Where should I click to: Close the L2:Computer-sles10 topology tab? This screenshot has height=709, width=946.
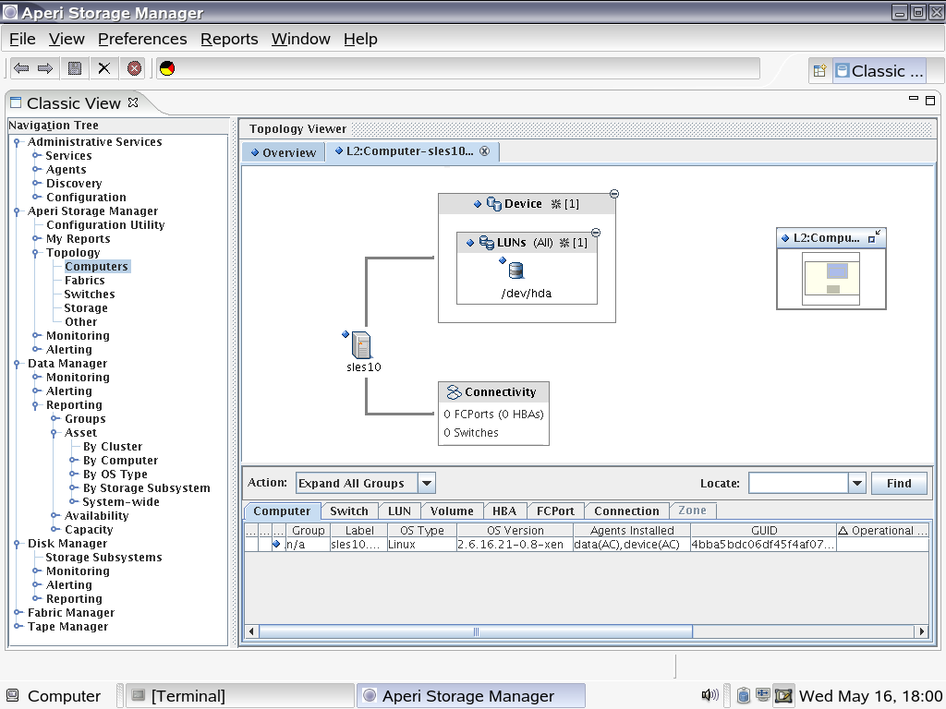point(484,150)
